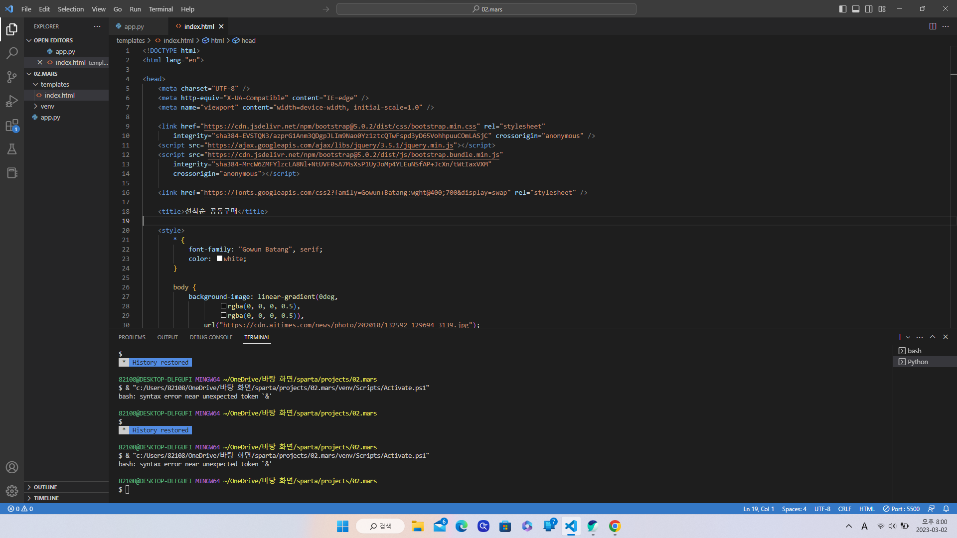
Task: Open Microsoft Edge from taskbar
Action: click(462, 526)
